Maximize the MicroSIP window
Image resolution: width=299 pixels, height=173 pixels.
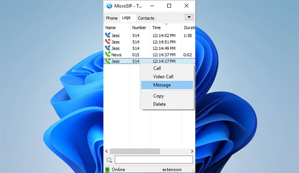click(169, 6)
